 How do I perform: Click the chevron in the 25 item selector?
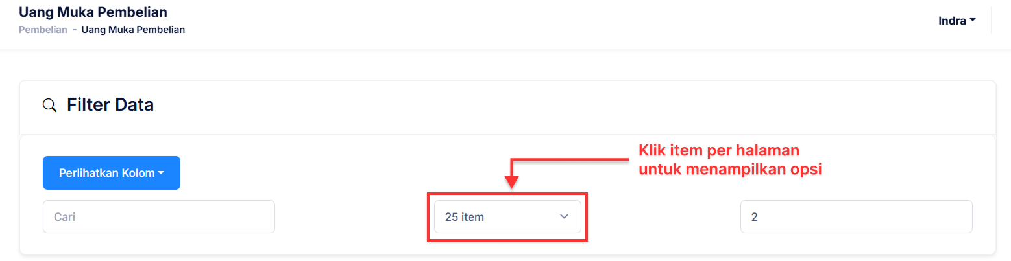pos(563,217)
